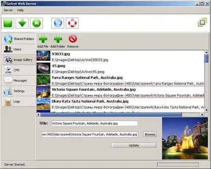The height and width of the screenshot is (169, 211).
Task: Click the red Remove prohibition icon
Action: point(73,38)
